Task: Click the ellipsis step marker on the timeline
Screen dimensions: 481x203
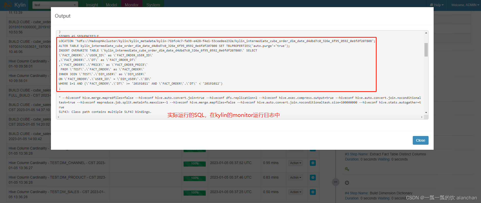Action: click(336, 182)
